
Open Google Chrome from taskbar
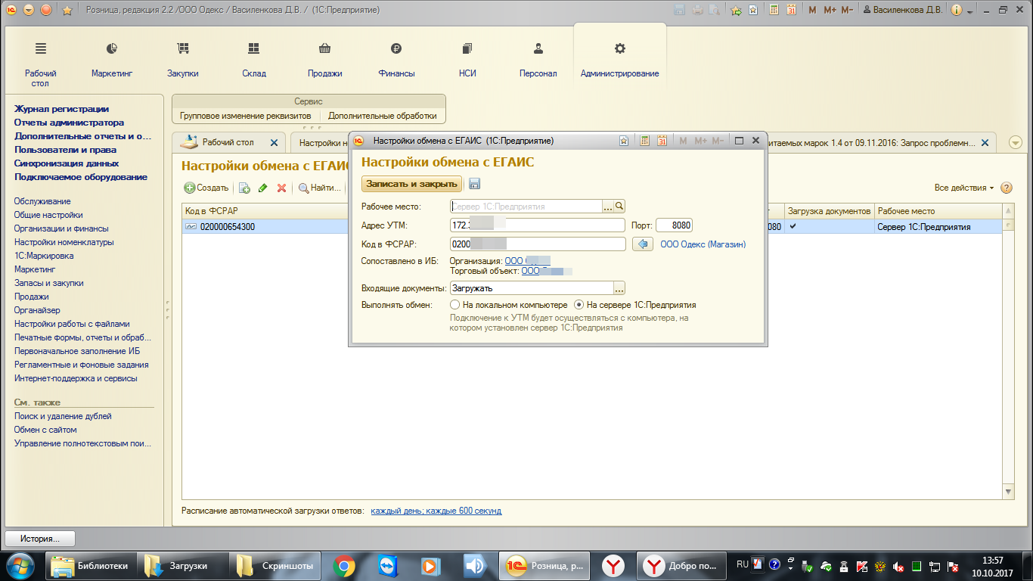click(343, 566)
